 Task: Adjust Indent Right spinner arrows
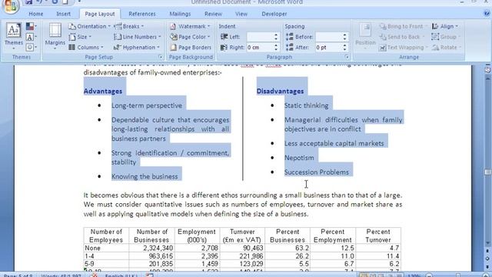(276, 48)
